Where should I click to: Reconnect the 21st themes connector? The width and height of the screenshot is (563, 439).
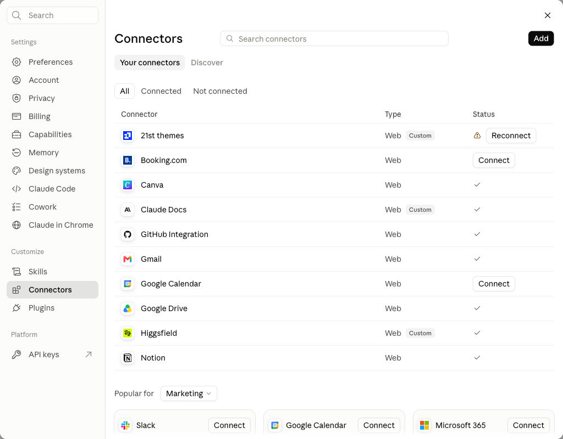pyautogui.click(x=511, y=136)
